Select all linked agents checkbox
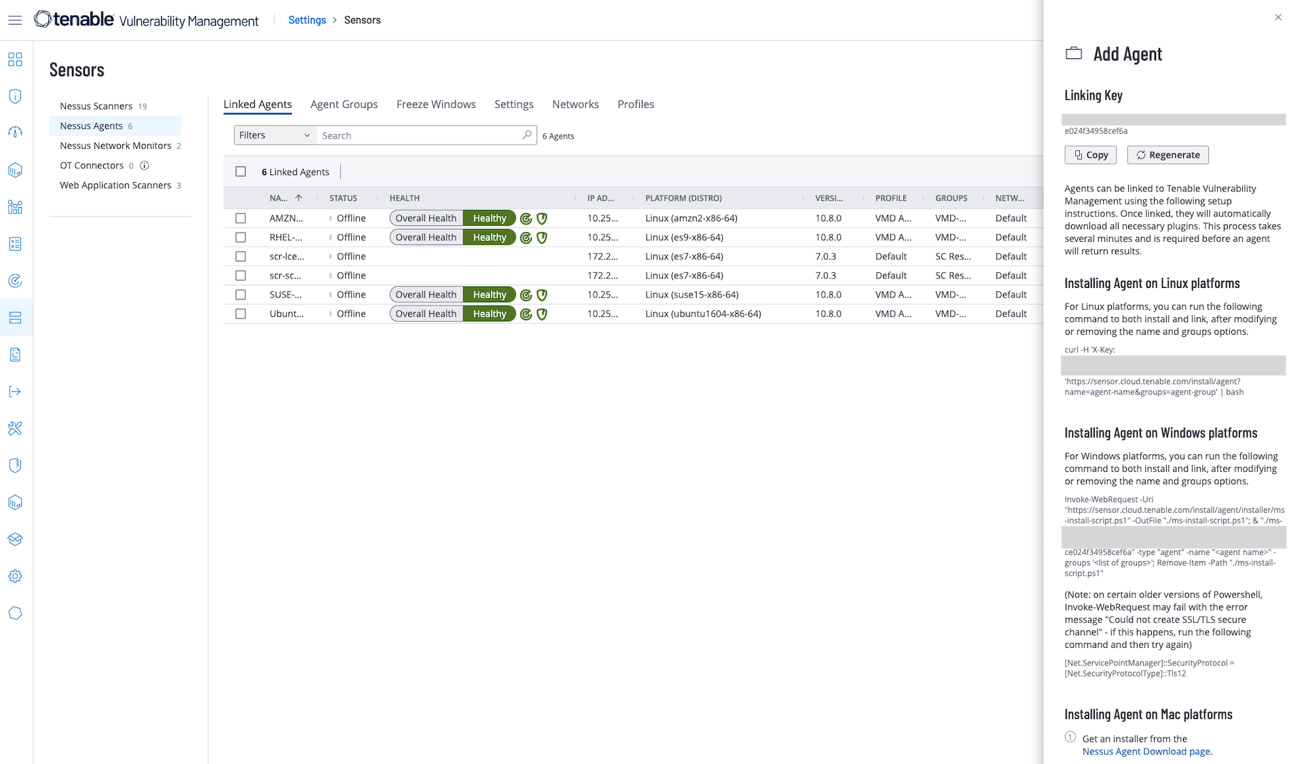 (x=240, y=172)
